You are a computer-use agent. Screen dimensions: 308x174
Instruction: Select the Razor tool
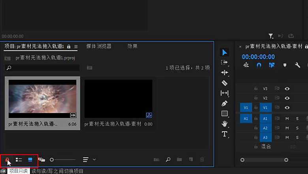pos(224,83)
